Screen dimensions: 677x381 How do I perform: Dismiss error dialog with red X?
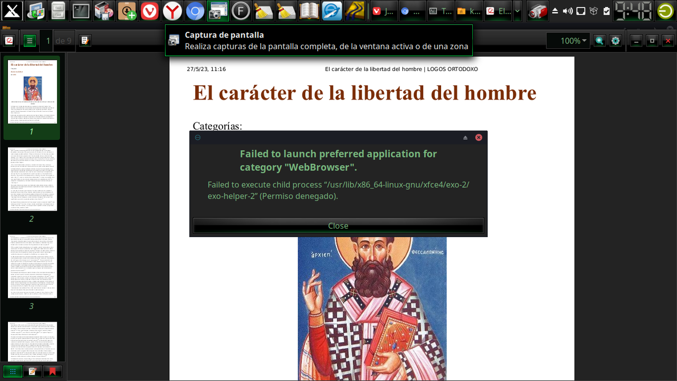coord(479,138)
